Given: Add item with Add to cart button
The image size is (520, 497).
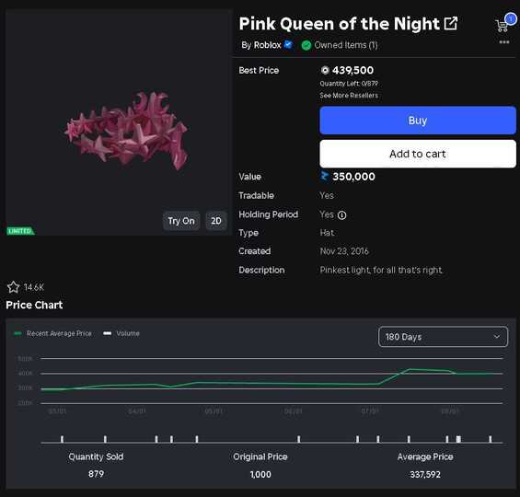Looking at the screenshot, I should (418, 154).
